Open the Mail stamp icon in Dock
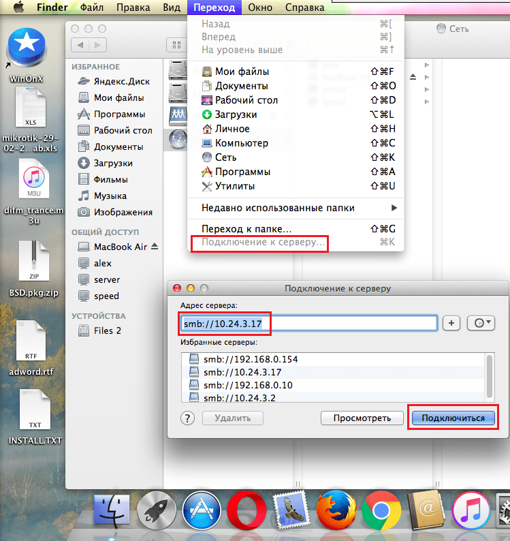 click(291, 510)
